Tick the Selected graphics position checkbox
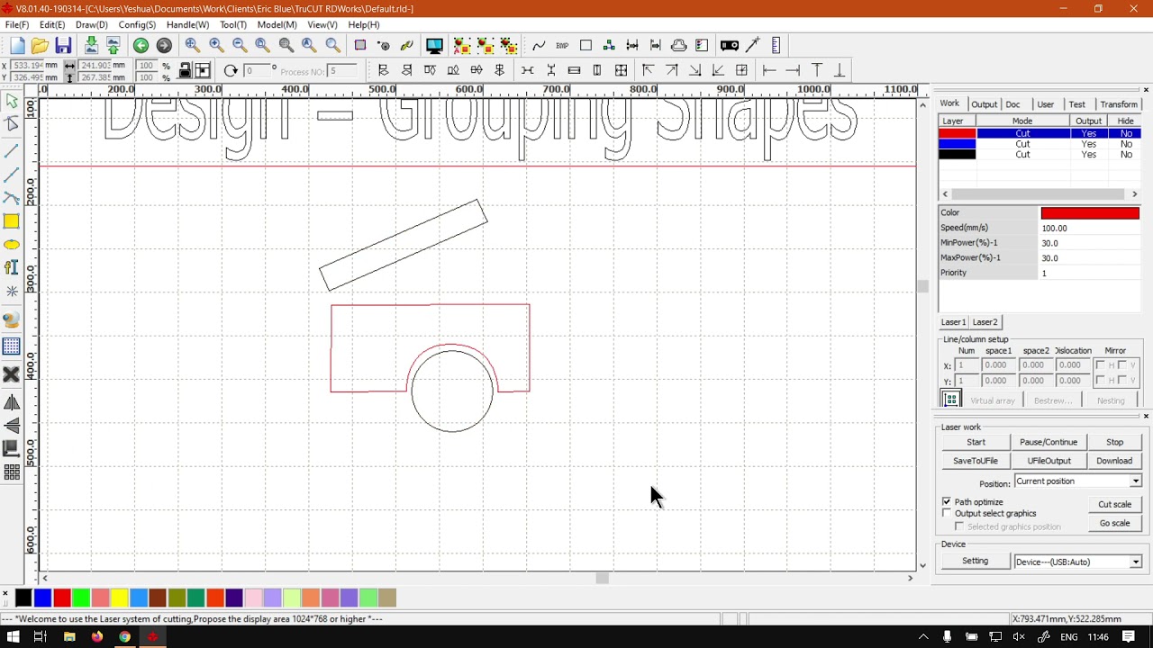This screenshot has width=1153, height=648. (959, 526)
